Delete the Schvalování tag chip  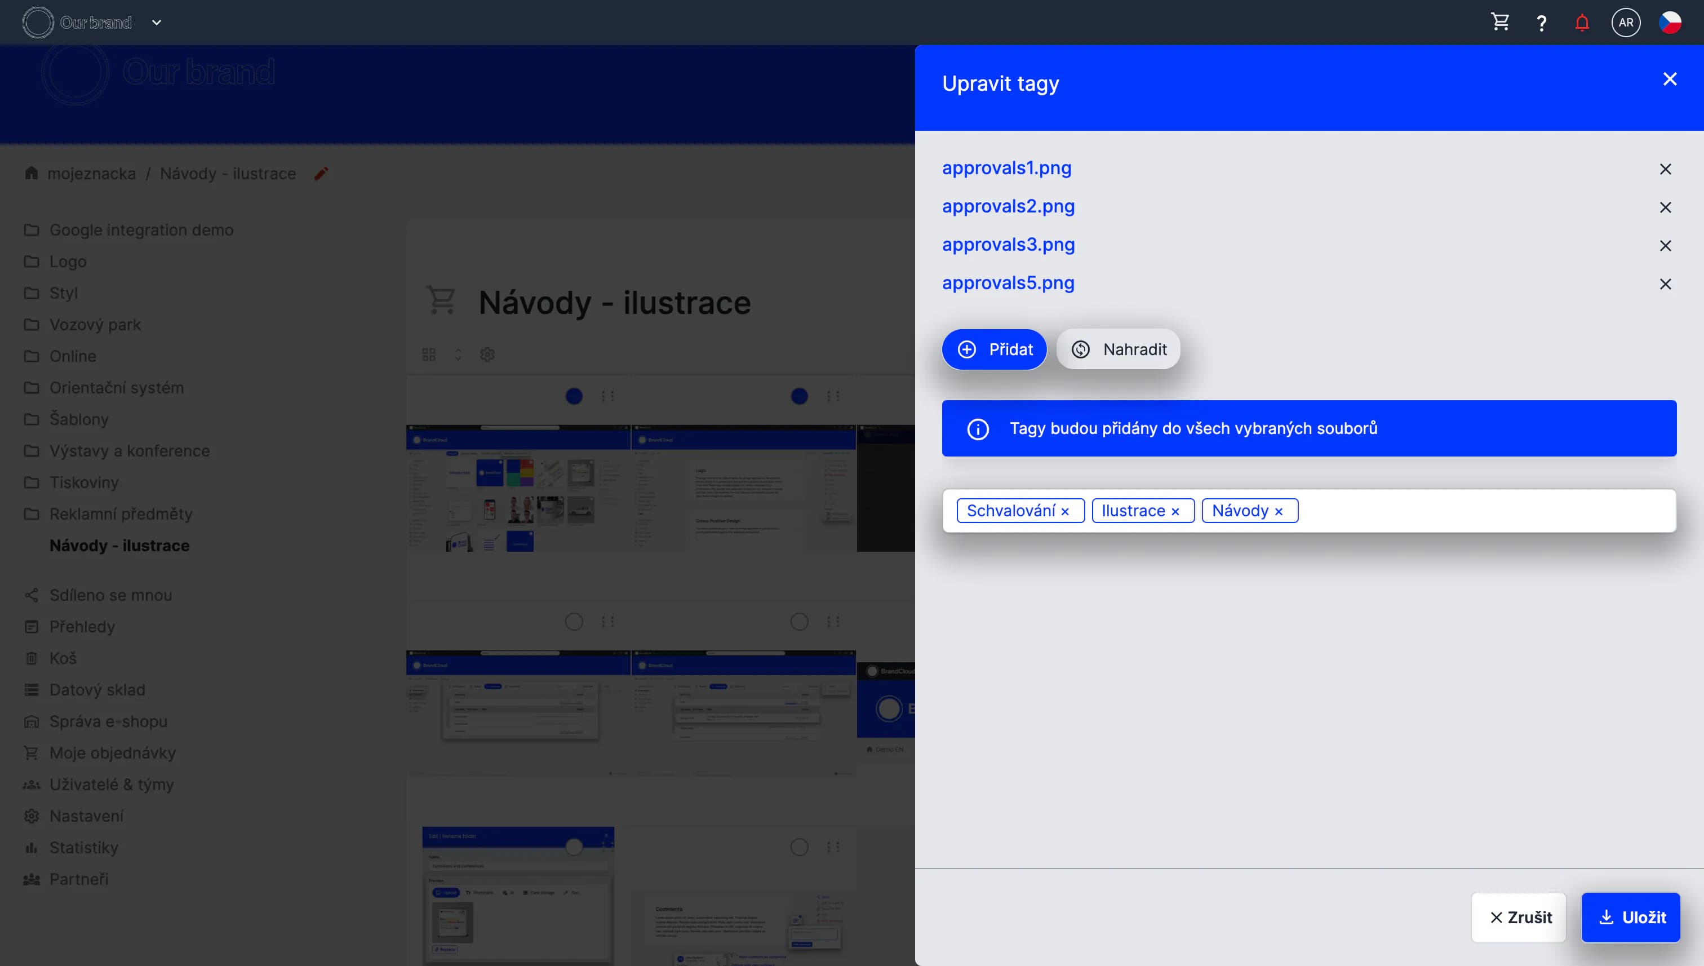pos(1064,512)
